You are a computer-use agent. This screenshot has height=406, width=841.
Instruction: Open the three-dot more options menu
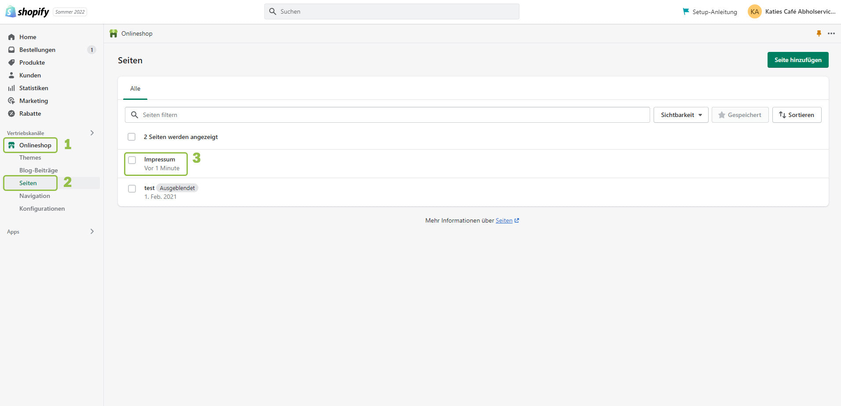(831, 33)
